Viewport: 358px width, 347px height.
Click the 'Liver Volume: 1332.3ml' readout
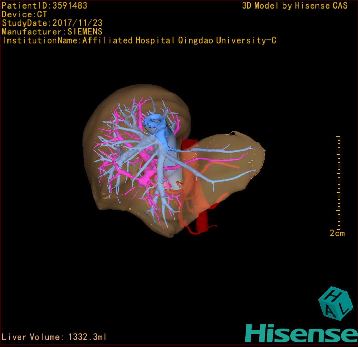(54, 337)
